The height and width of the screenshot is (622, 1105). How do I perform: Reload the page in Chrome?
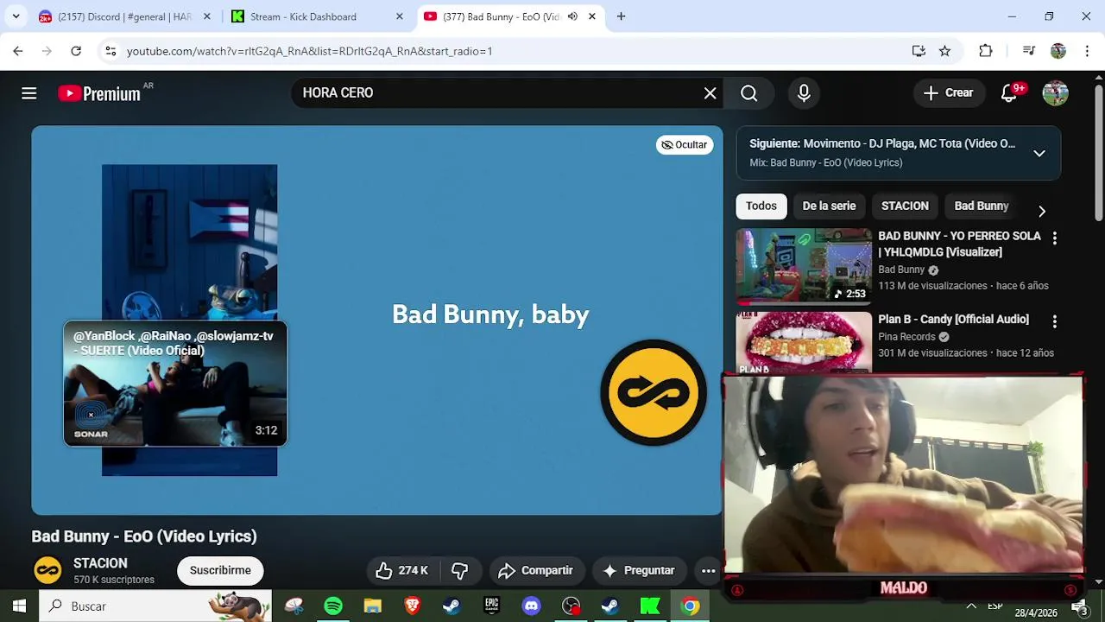pyautogui.click(x=76, y=51)
